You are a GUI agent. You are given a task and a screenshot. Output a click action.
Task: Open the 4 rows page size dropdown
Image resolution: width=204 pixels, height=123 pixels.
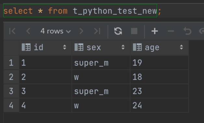pos(56,31)
